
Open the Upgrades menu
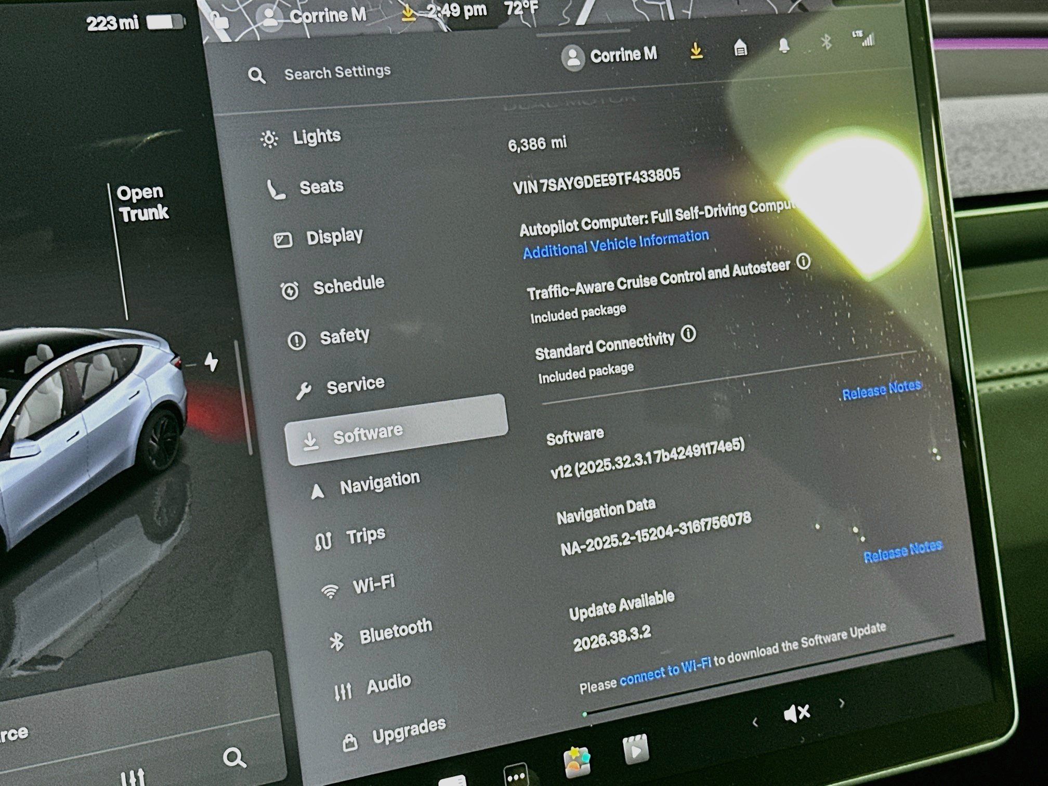coord(394,733)
